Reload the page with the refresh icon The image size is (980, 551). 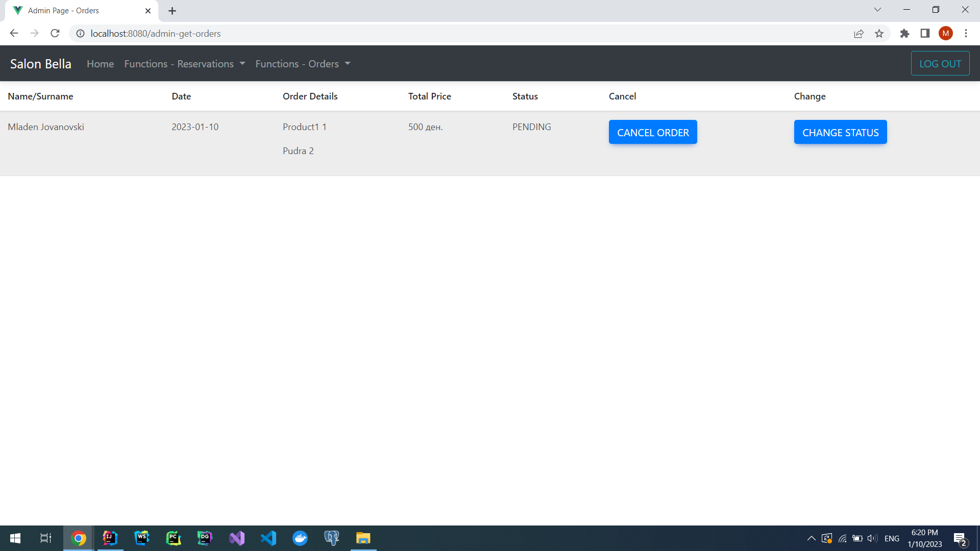[55, 34]
